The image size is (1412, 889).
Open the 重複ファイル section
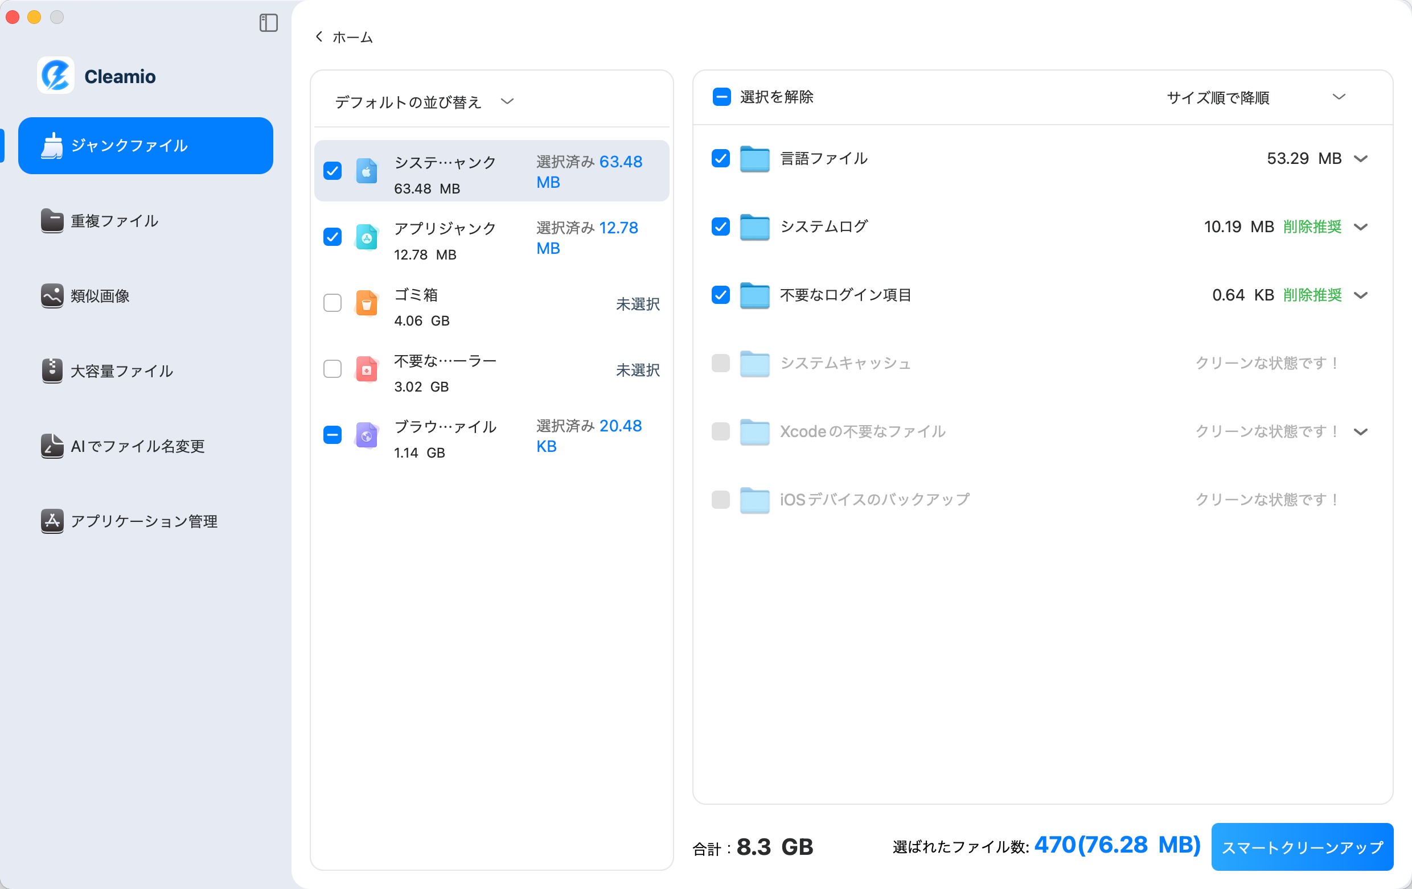point(113,221)
